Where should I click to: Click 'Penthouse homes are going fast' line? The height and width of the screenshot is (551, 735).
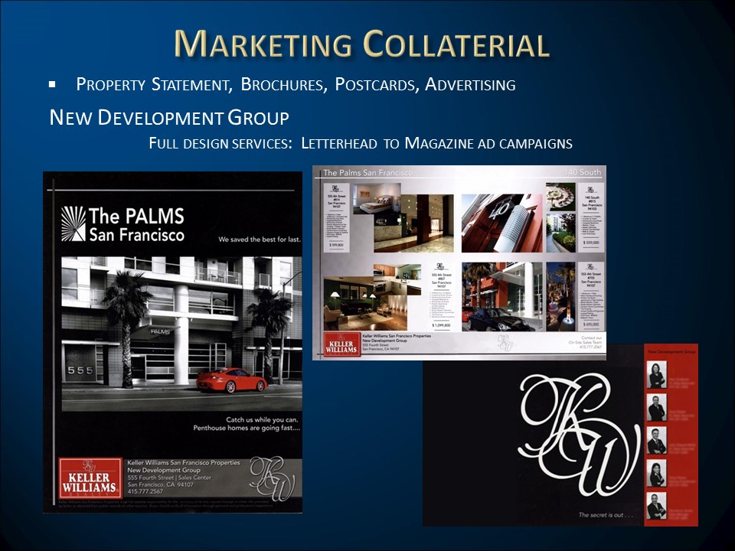click(247, 428)
